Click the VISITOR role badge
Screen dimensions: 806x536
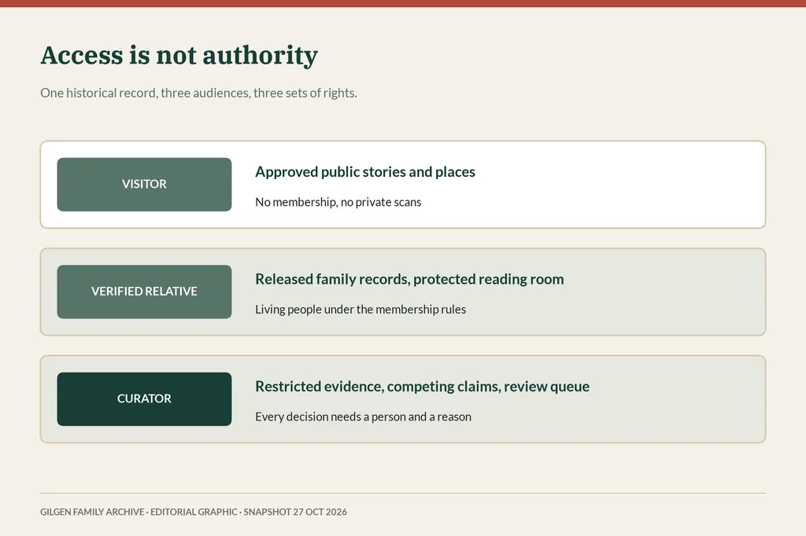pyautogui.click(x=144, y=185)
